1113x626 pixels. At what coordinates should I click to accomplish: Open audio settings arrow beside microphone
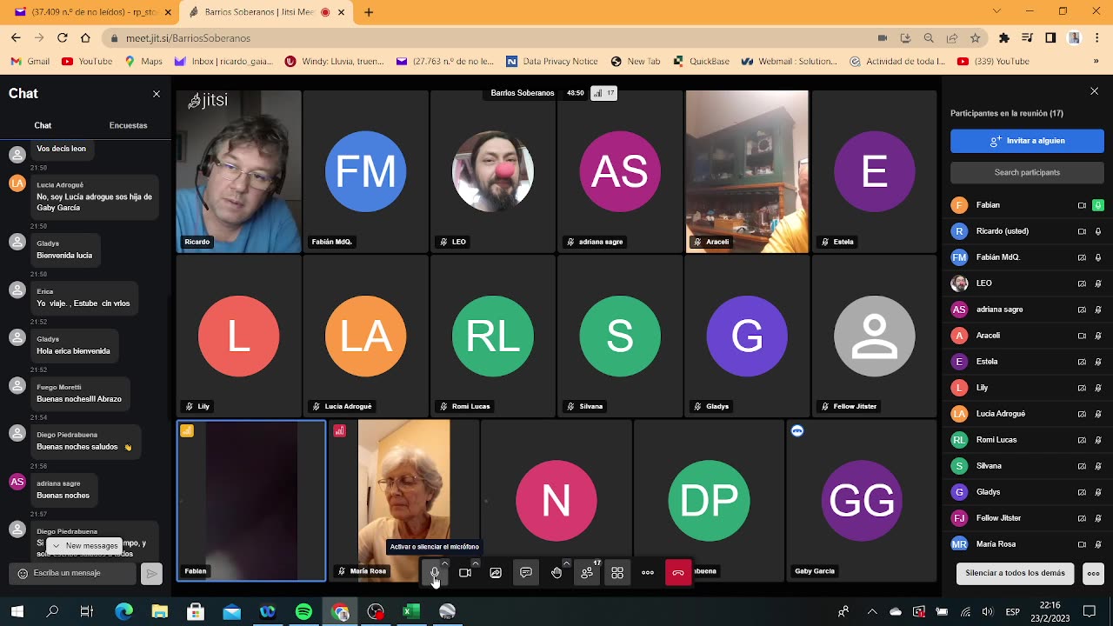(x=445, y=563)
